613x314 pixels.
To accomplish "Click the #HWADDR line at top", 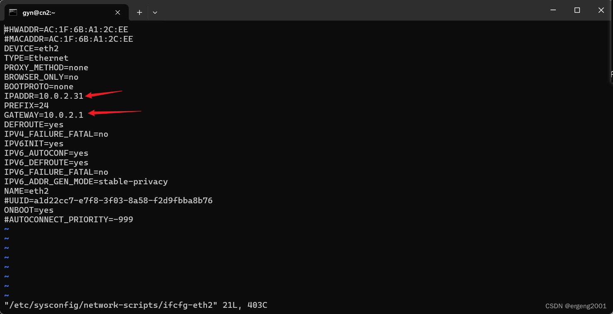I will [x=66, y=29].
